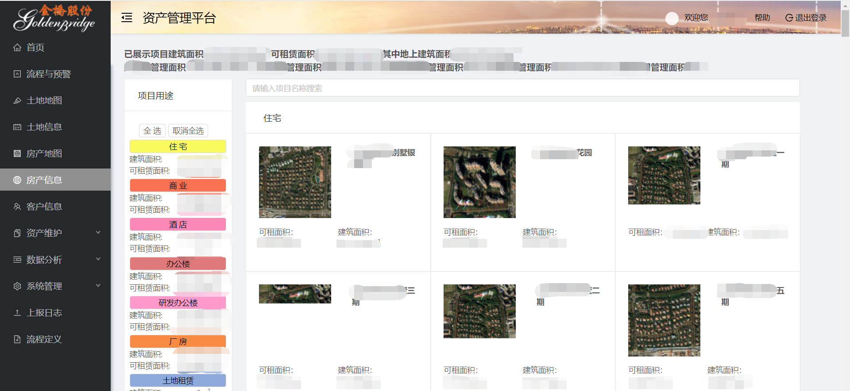Image resolution: width=850 pixels, height=391 pixels.
Task: Toggle the 研发办公楼 category filter
Action: pyautogui.click(x=178, y=303)
